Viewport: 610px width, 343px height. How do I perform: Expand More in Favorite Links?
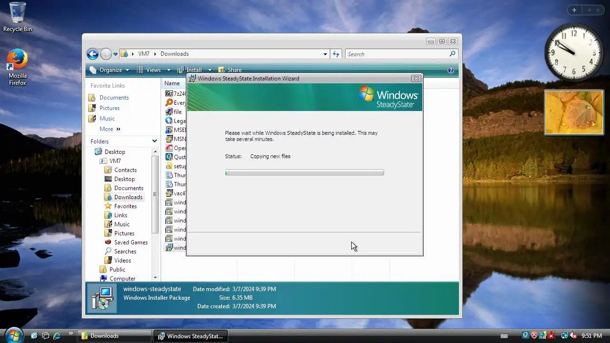[110, 129]
